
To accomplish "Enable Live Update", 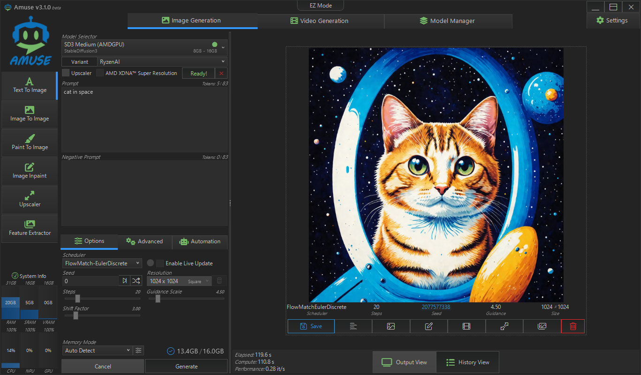I will 160,263.
